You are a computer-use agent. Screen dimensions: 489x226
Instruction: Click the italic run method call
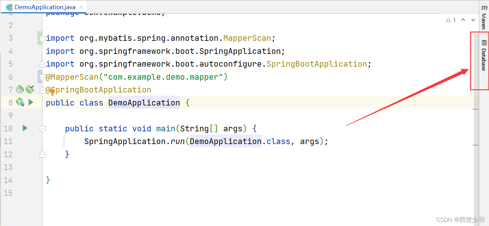pos(177,141)
